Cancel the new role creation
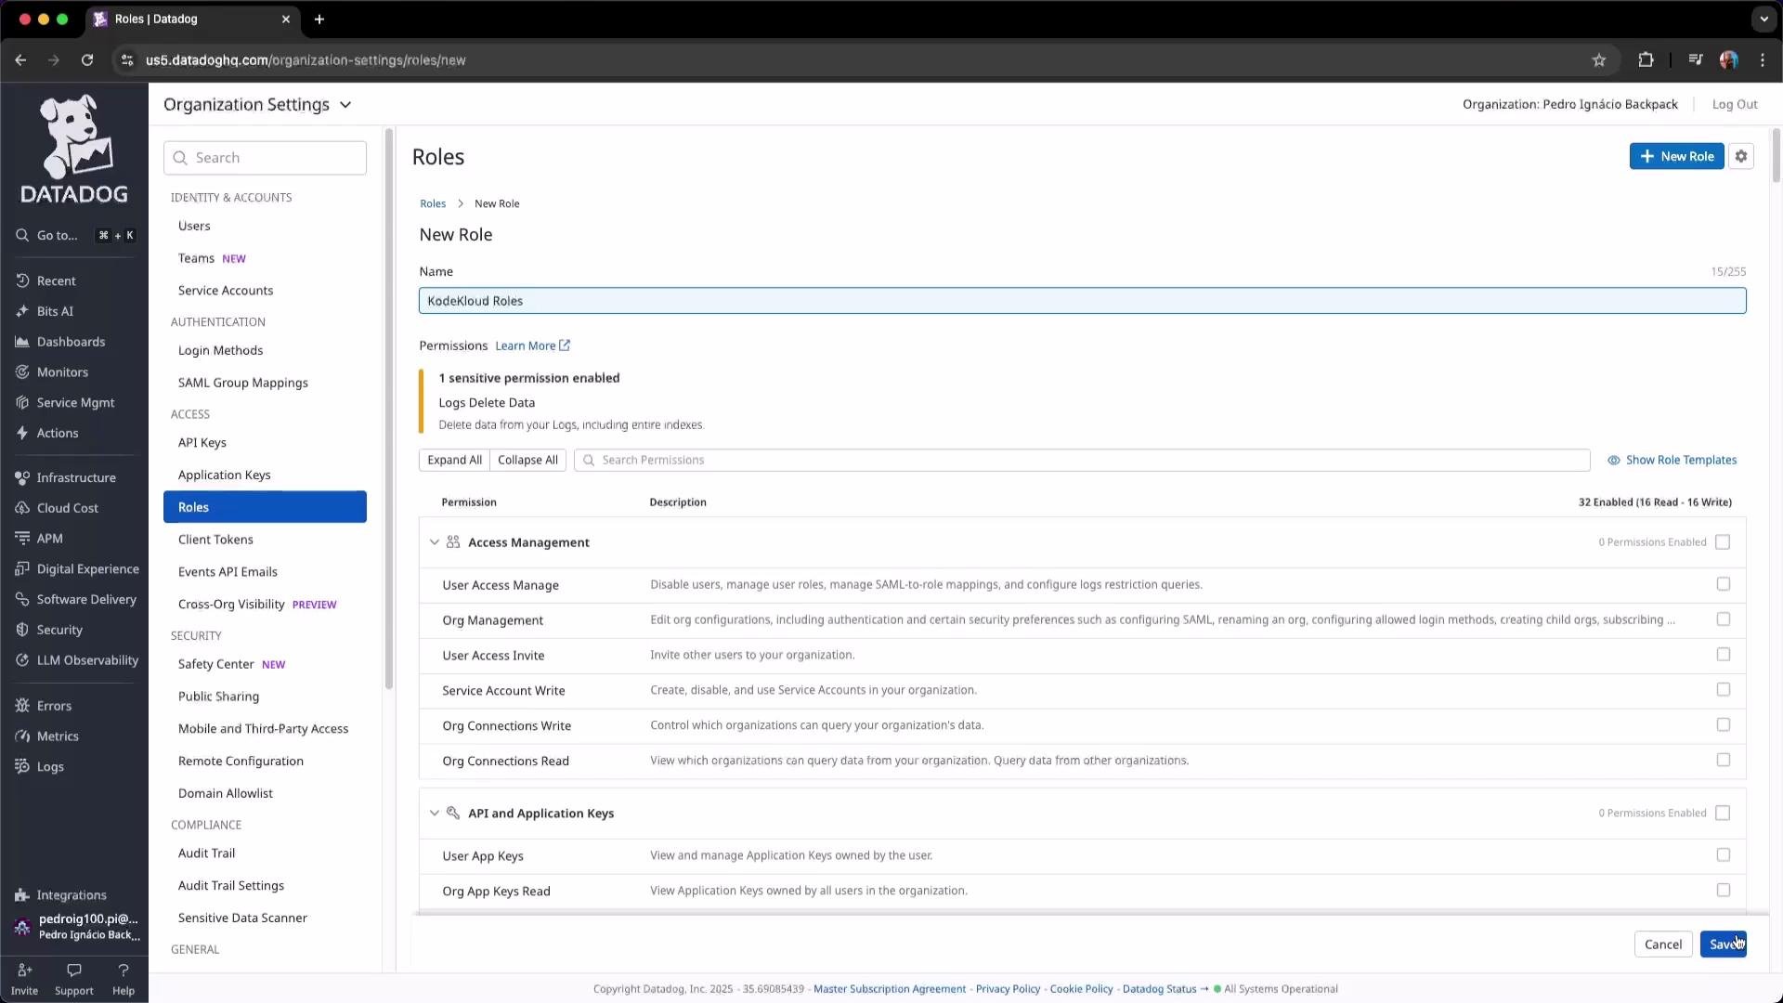 click(1662, 944)
